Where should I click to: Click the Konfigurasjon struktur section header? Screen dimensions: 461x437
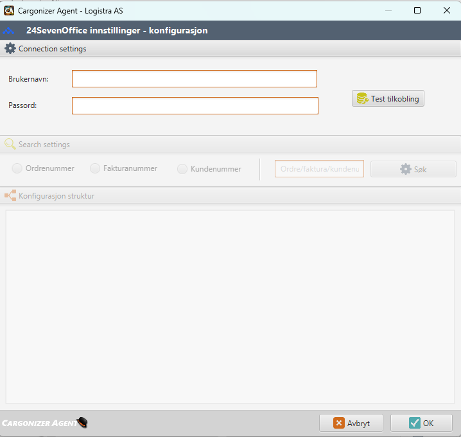[230, 196]
